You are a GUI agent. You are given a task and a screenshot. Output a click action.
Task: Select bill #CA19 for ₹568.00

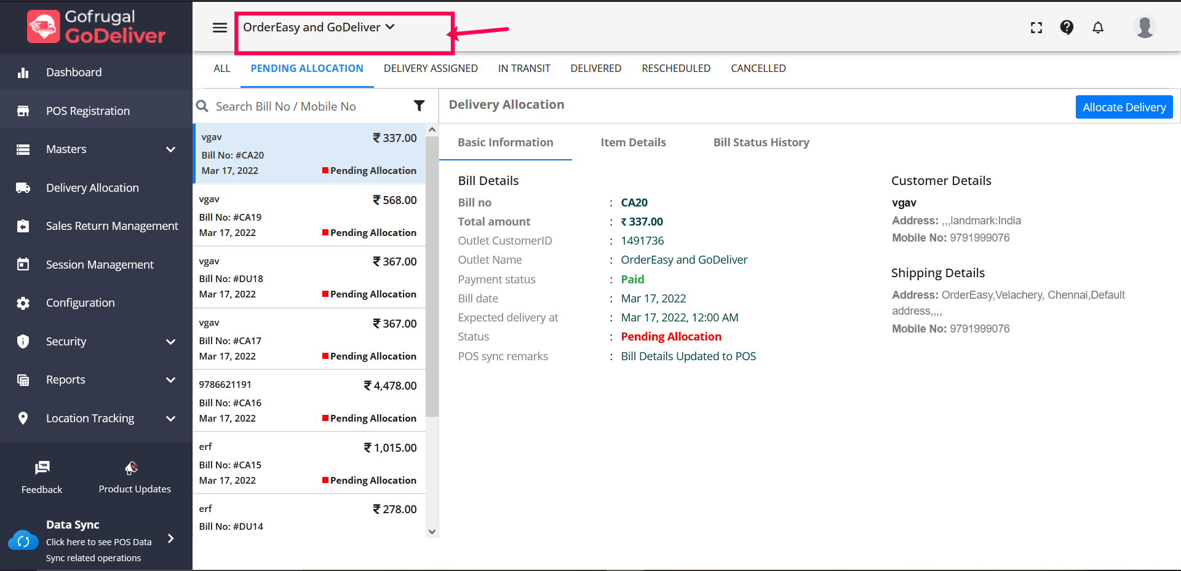tap(309, 216)
